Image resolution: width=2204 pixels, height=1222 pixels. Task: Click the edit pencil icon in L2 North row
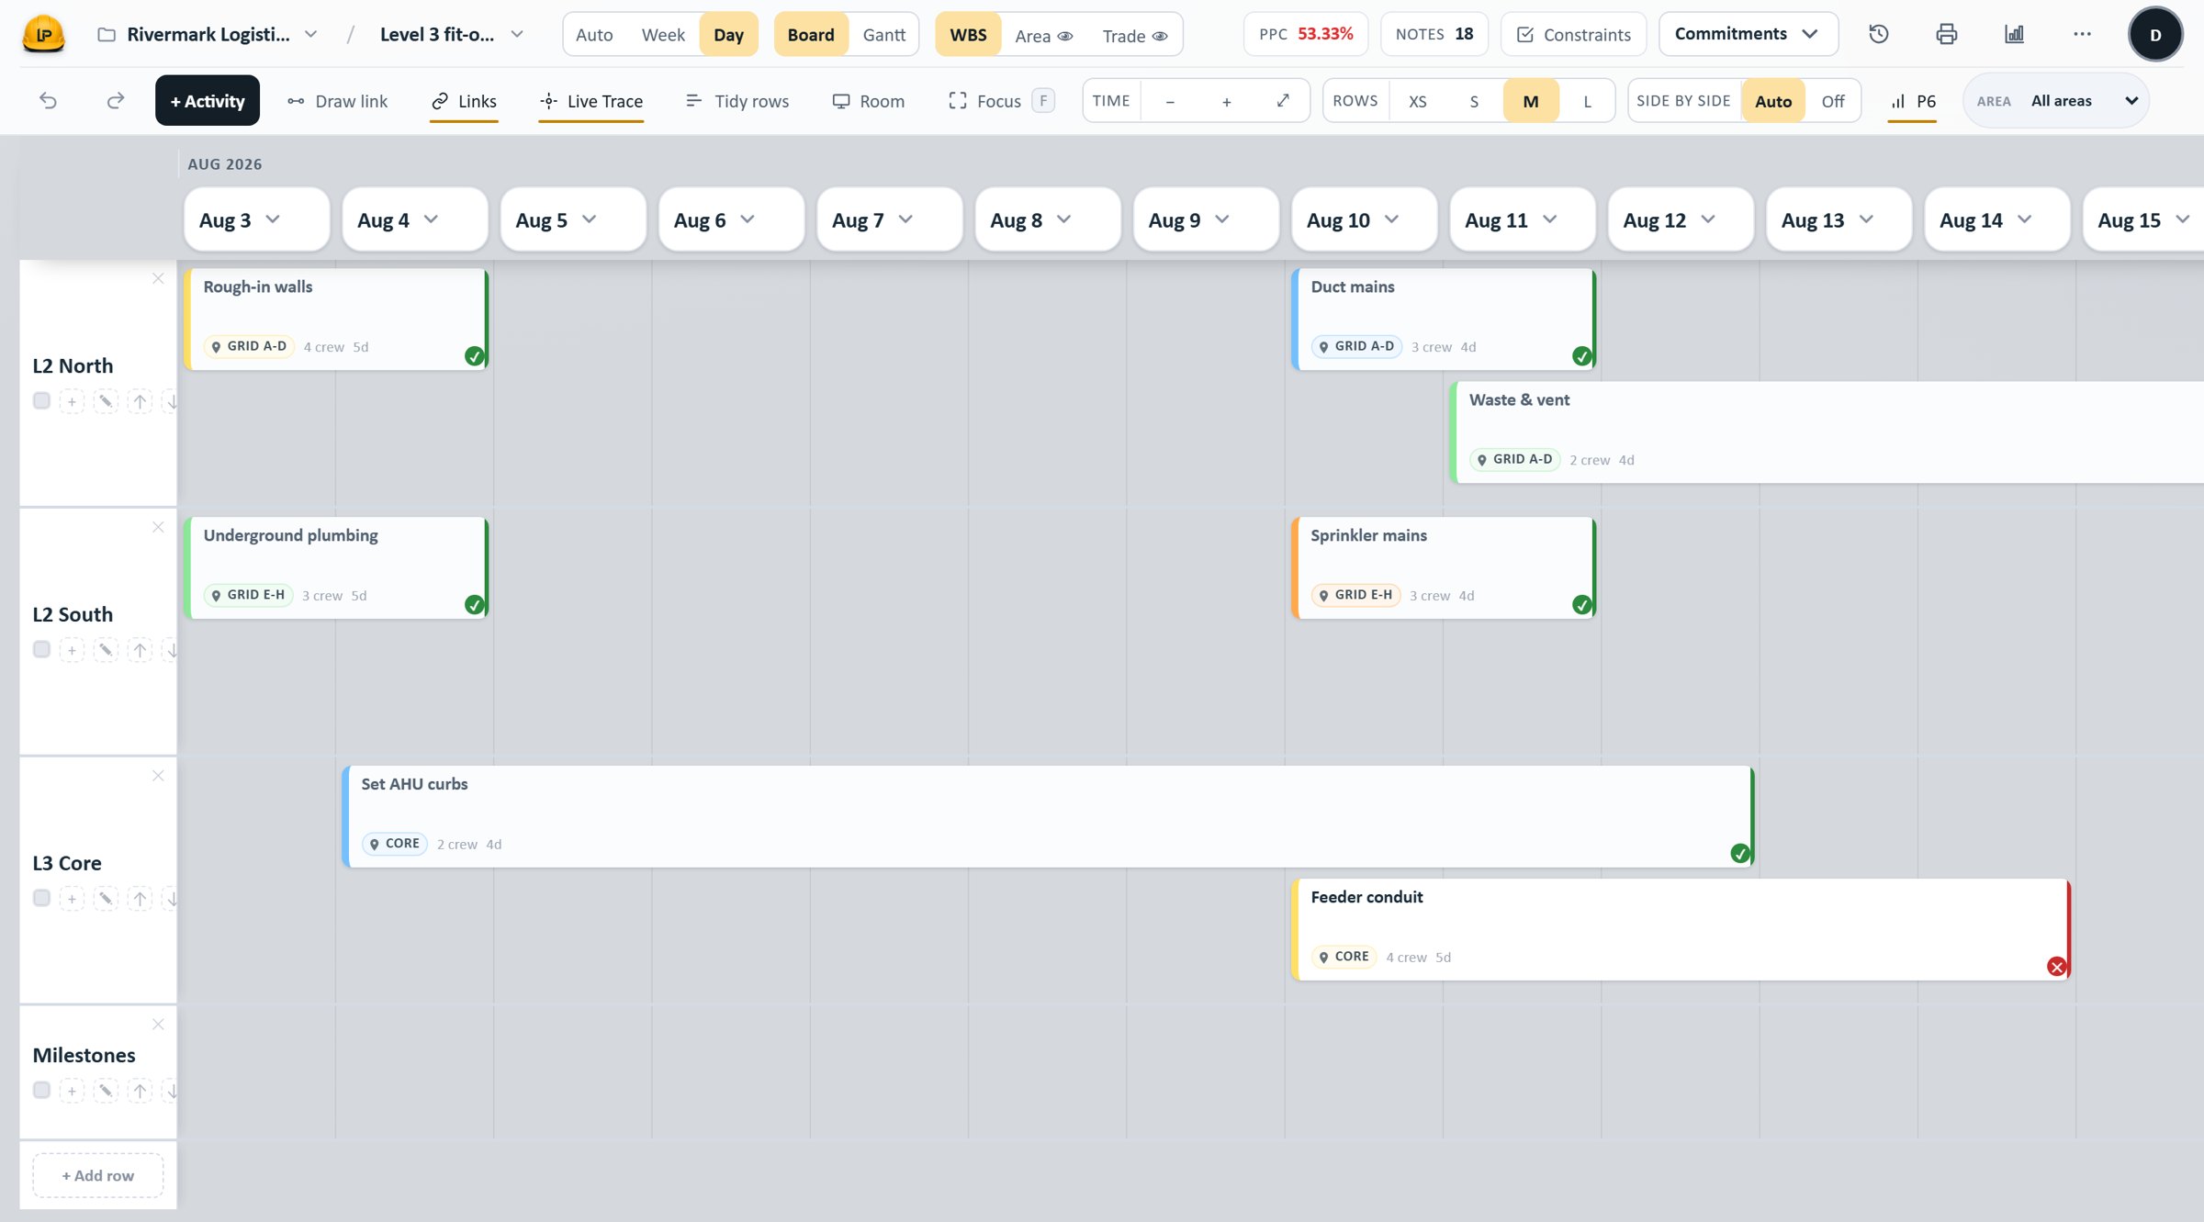(x=106, y=401)
